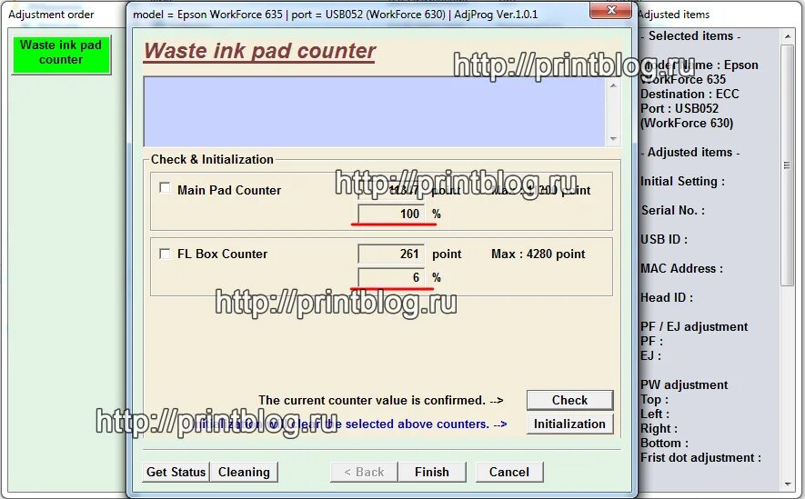The image size is (805, 499).
Task: Click the '- Adjusted items -' heading
Action: [690, 153]
